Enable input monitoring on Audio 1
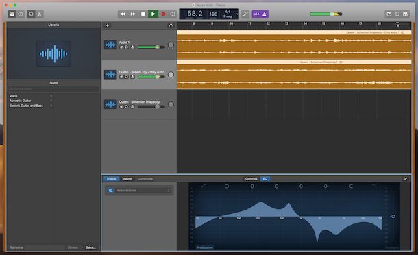This screenshot has height=255, width=418. pos(132,47)
